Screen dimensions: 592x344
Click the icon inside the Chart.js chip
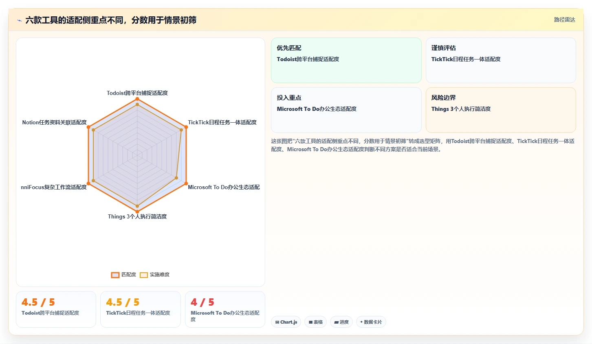(277, 322)
